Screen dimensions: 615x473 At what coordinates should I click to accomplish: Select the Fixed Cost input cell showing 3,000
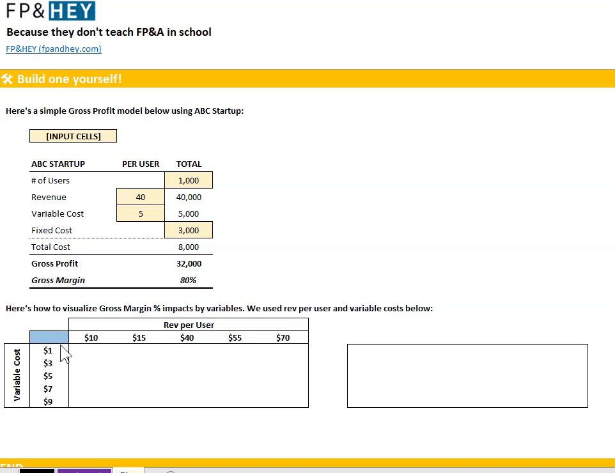(189, 229)
